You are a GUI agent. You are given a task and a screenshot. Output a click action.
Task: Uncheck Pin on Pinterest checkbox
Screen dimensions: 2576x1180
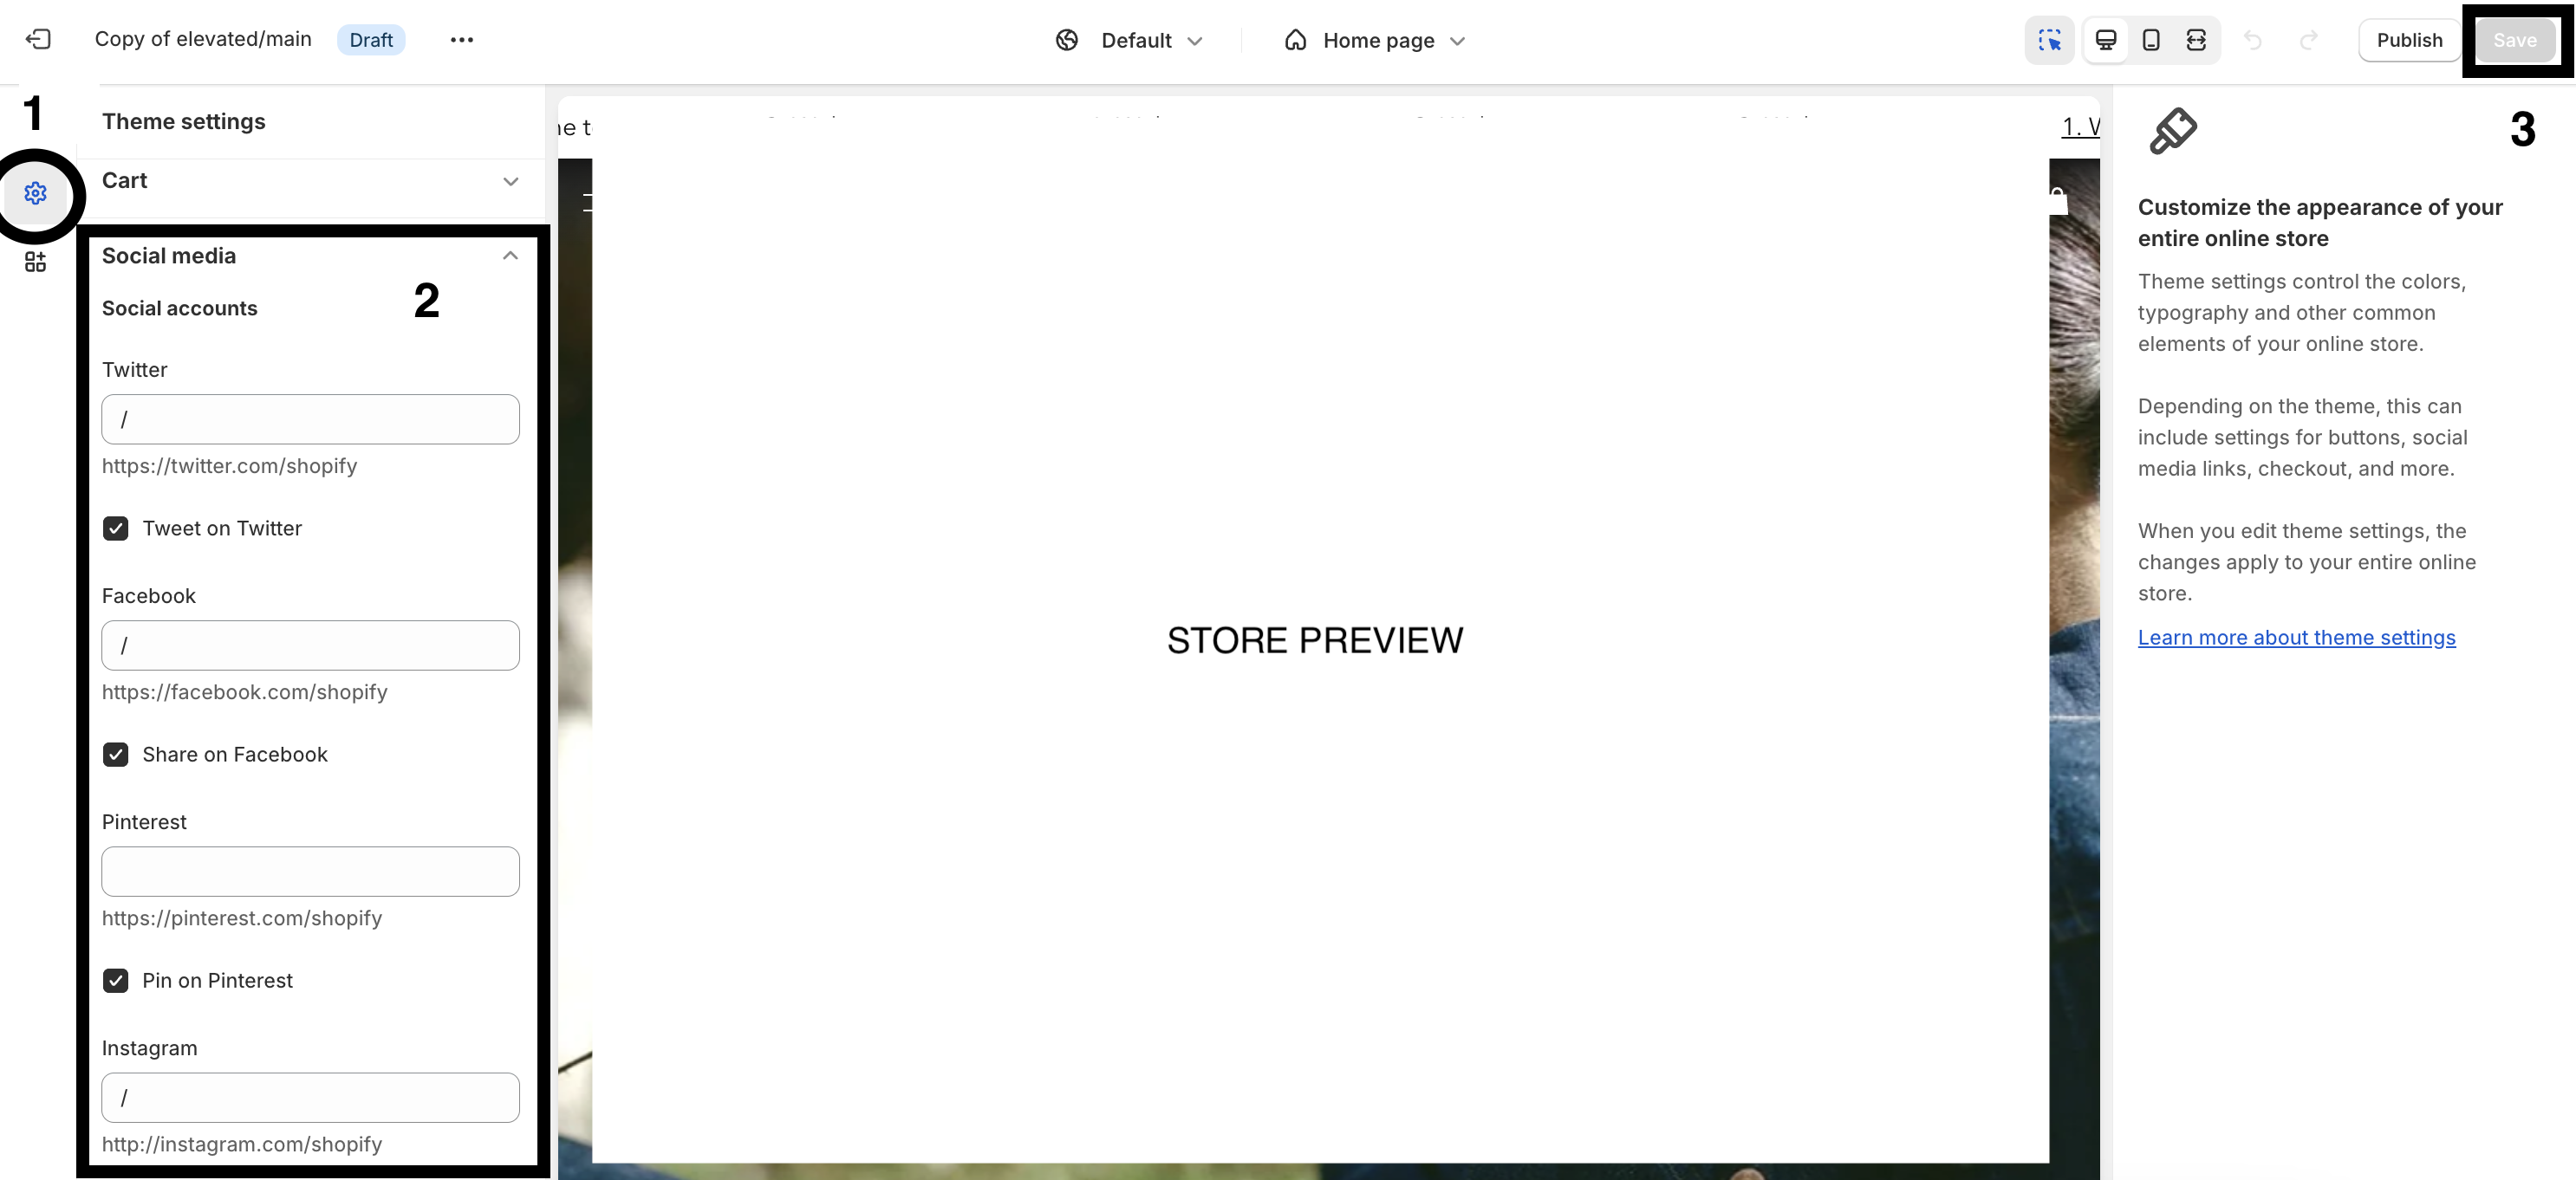click(116, 980)
